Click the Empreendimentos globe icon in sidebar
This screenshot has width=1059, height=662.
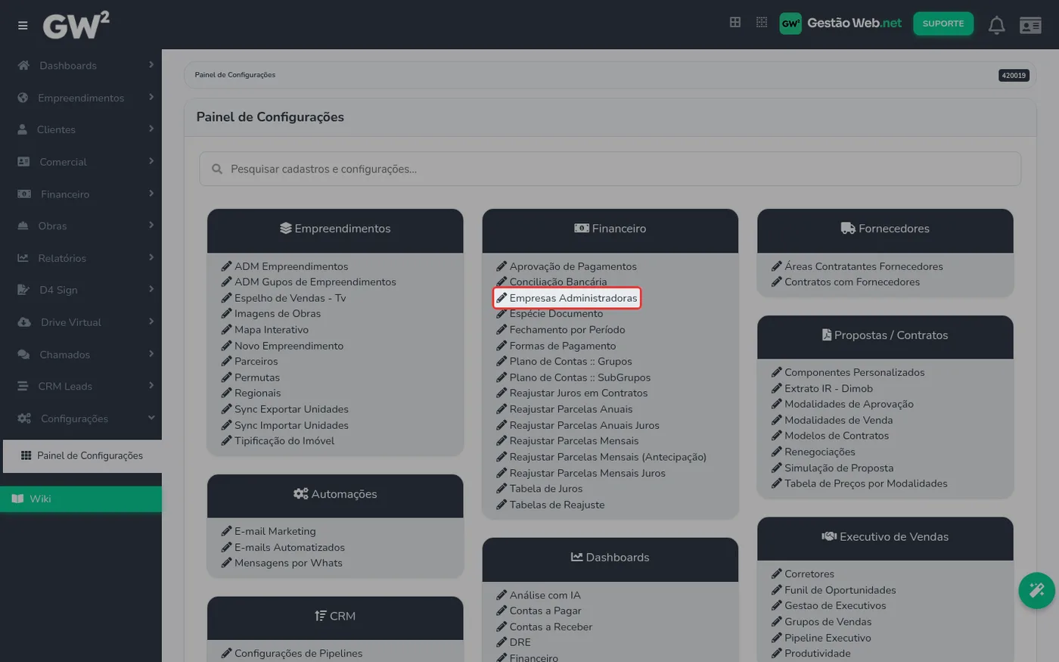[x=23, y=98]
